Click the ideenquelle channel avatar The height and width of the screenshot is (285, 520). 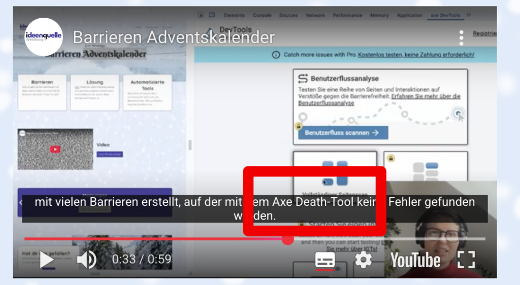[x=44, y=37]
